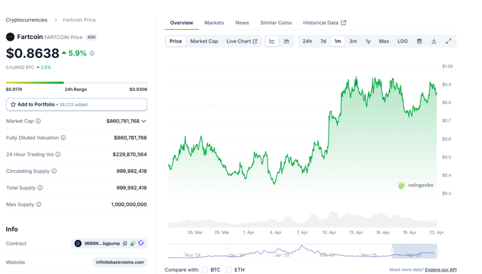Set chart range to 1m
The width and height of the screenshot is (482, 274).
[337, 41]
